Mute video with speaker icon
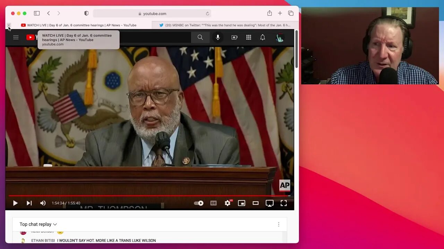Screen dimensions: 444x249 pyautogui.click(x=43, y=203)
